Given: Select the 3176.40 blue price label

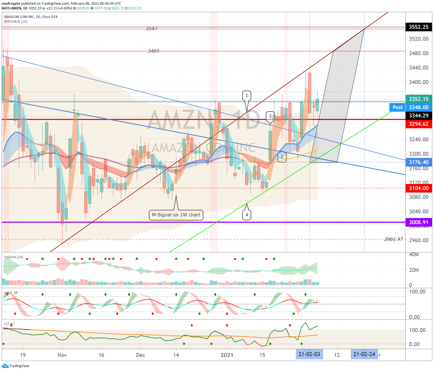Looking at the screenshot, I should 419,162.
